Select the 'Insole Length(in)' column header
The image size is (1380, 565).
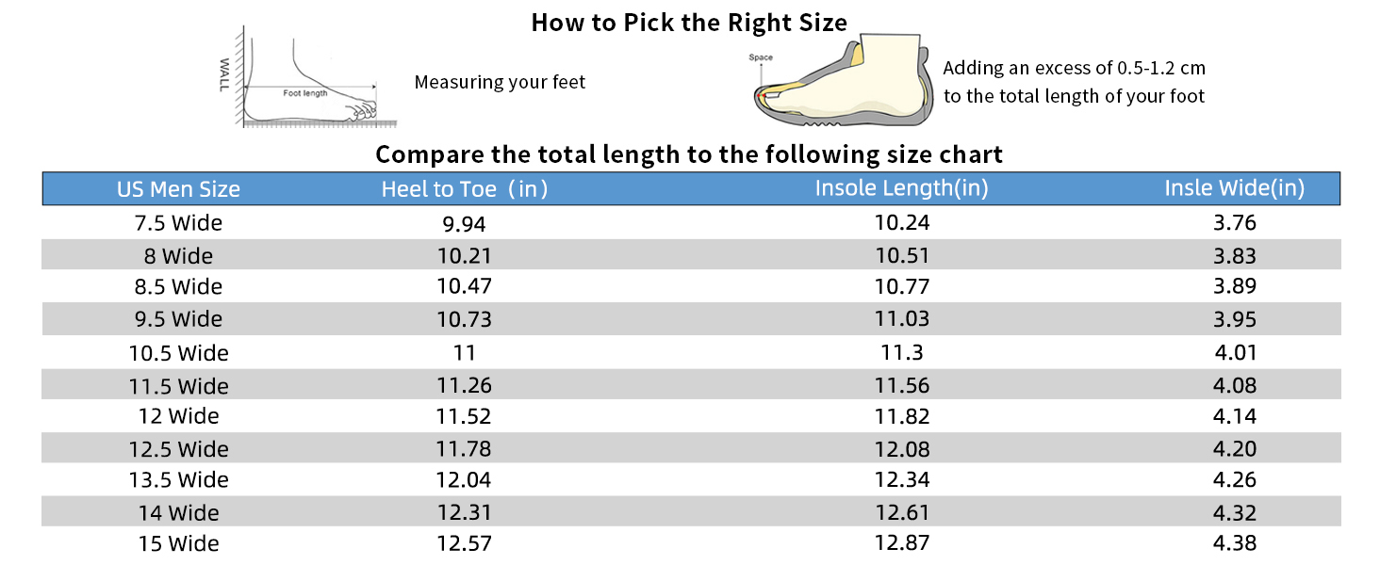pyautogui.click(x=901, y=188)
